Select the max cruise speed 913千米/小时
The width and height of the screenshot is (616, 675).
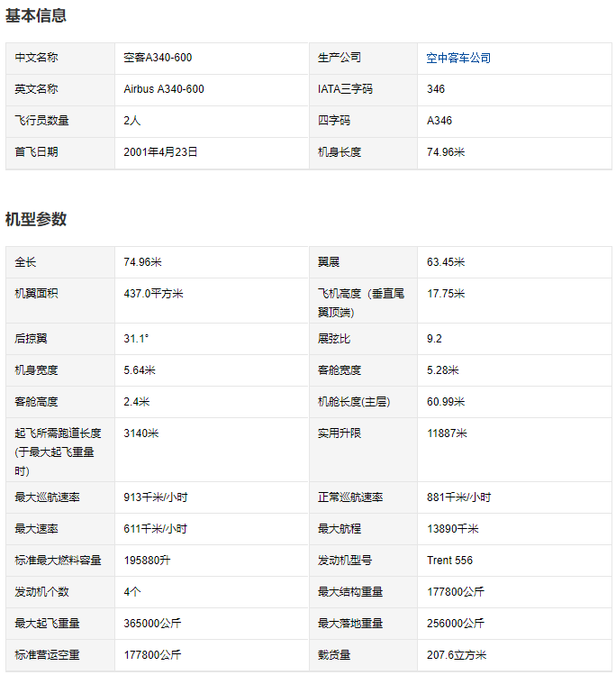coord(156,497)
